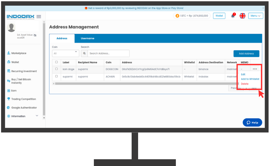270x166 pixels.
Task: Expand the Information sidebar section
Action: tap(37, 116)
